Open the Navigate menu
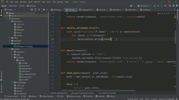This screenshot has height=100, width=179. coord(23,2)
